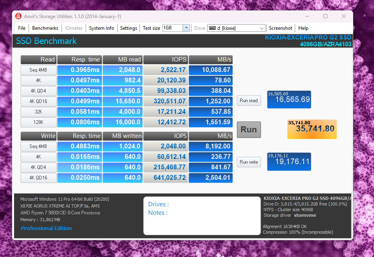374x257 pixels.
Task: Click the drive icon in Drive selector
Action: coord(212,28)
